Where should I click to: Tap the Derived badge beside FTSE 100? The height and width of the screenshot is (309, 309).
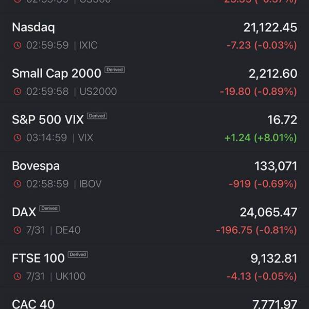[78, 254]
